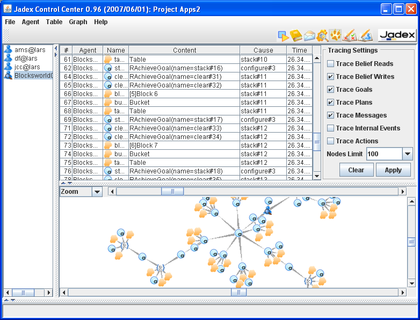Click zoom slider left arrow
This screenshot has height=320, width=420.
(x=112, y=192)
